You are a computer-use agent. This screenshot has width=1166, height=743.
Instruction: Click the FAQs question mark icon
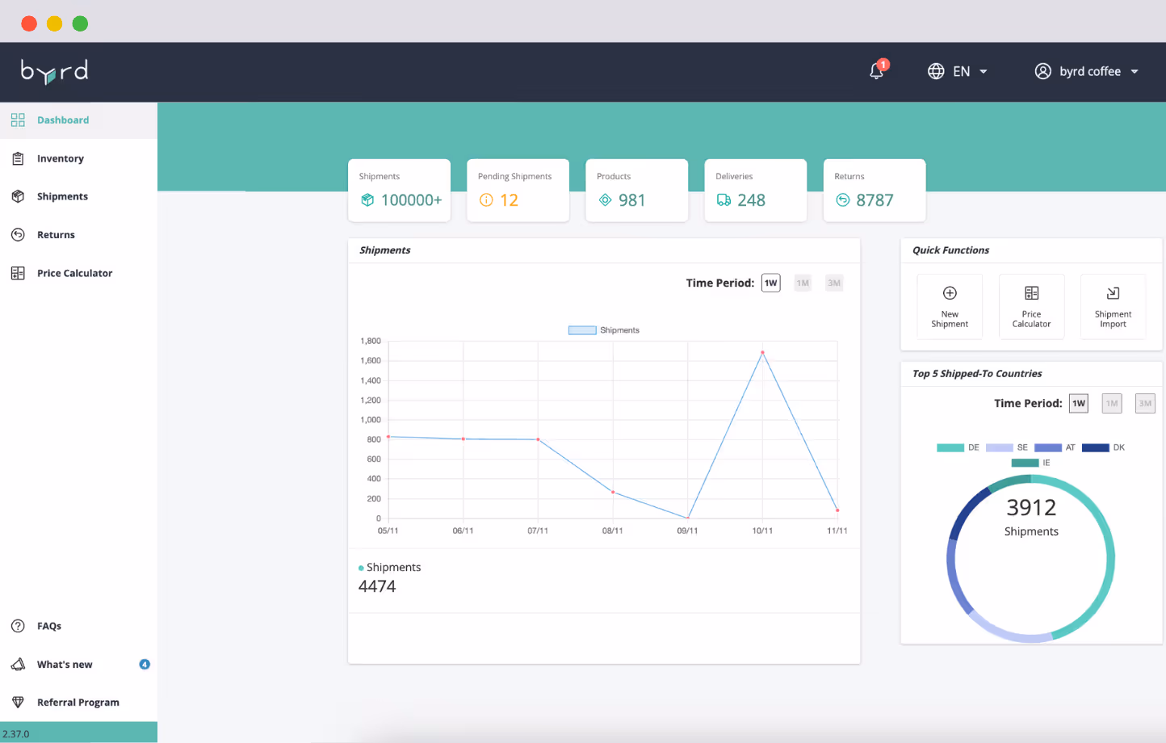[x=18, y=626]
